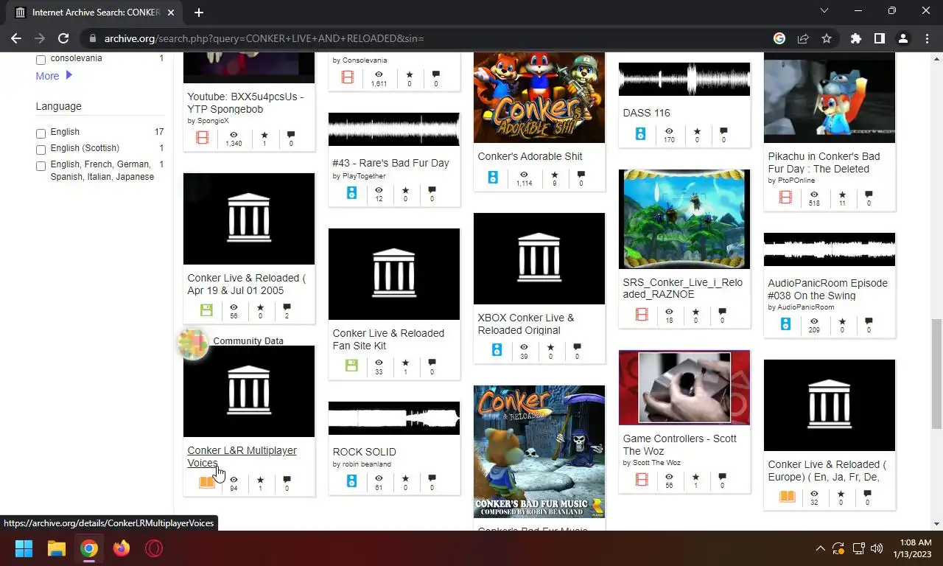Open a new browser tab

[x=198, y=12]
